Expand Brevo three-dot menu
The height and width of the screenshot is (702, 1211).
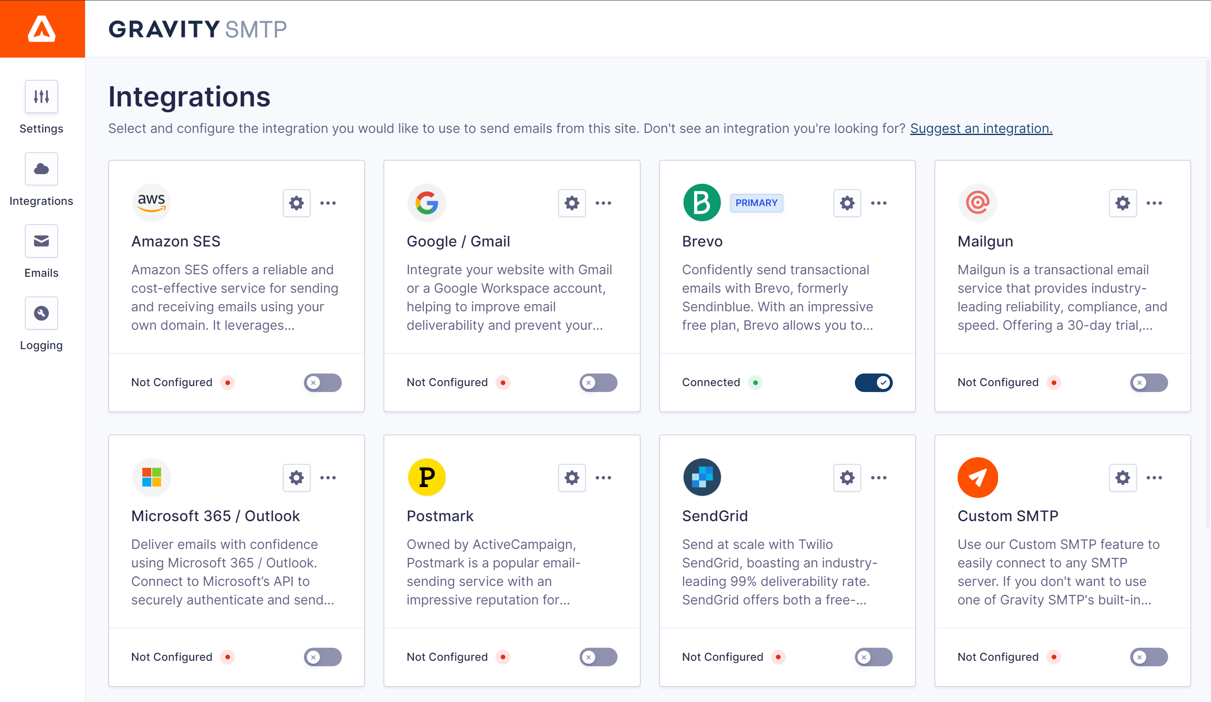(x=879, y=203)
